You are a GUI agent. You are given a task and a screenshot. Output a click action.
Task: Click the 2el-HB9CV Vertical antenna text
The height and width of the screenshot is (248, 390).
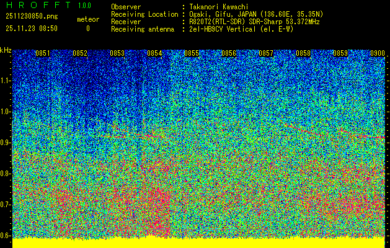coord(241,29)
